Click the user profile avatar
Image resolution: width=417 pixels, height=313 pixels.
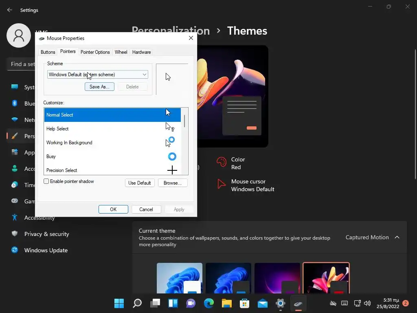click(19, 35)
